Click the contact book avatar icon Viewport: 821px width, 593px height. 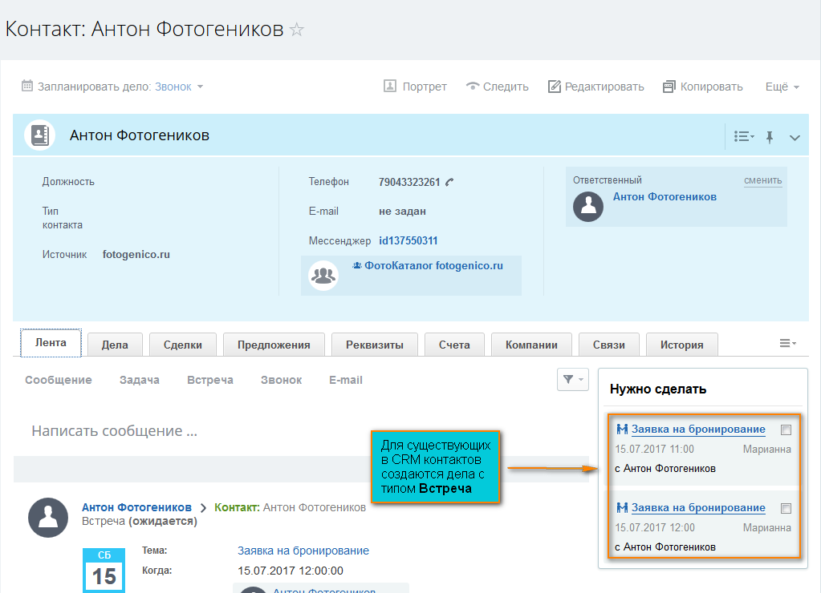coord(38,135)
